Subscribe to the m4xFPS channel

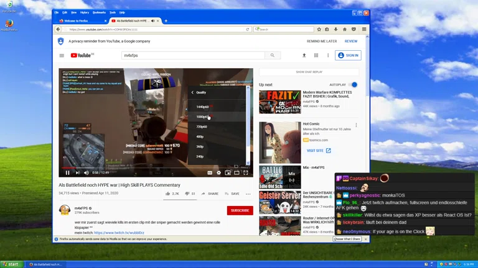coord(240,210)
